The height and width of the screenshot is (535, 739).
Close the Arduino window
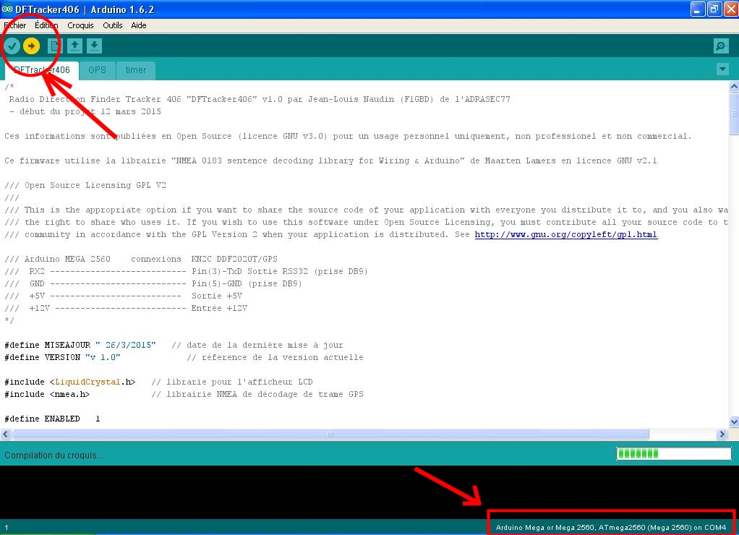(x=731, y=9)
